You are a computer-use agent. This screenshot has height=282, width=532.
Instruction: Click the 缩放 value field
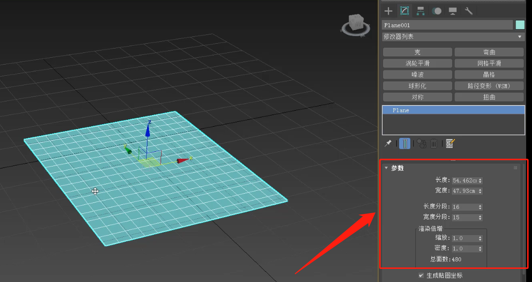tap(465, 238)
